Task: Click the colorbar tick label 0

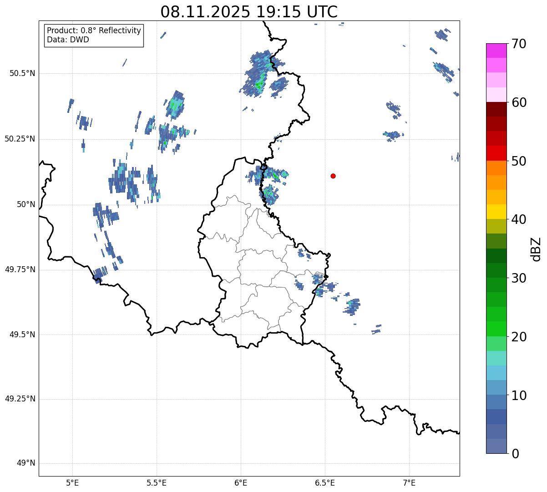Action: [x=515, y=454]
